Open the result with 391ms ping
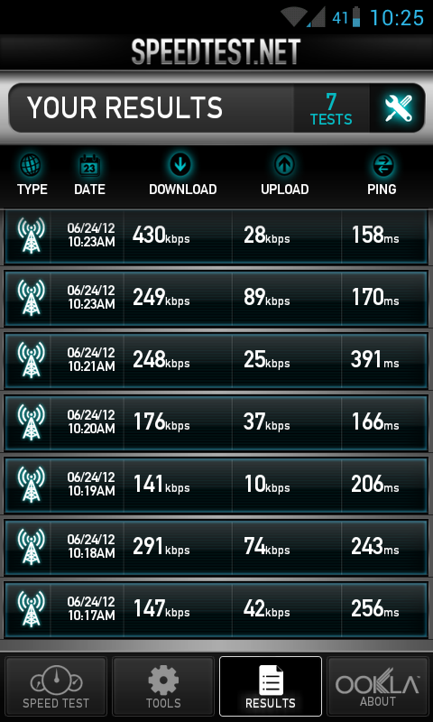Screen dimensions: 433x722 pyautogui.click(x=216, y=360)
